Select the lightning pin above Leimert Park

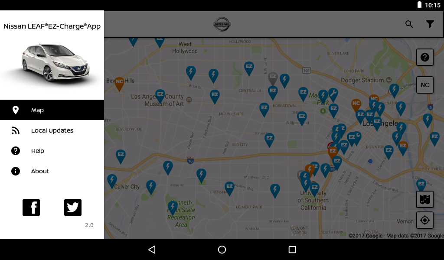(275, 191)
